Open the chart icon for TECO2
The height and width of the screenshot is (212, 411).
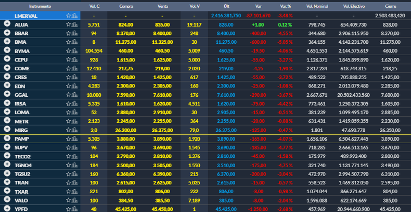click(x=75, y=156)
